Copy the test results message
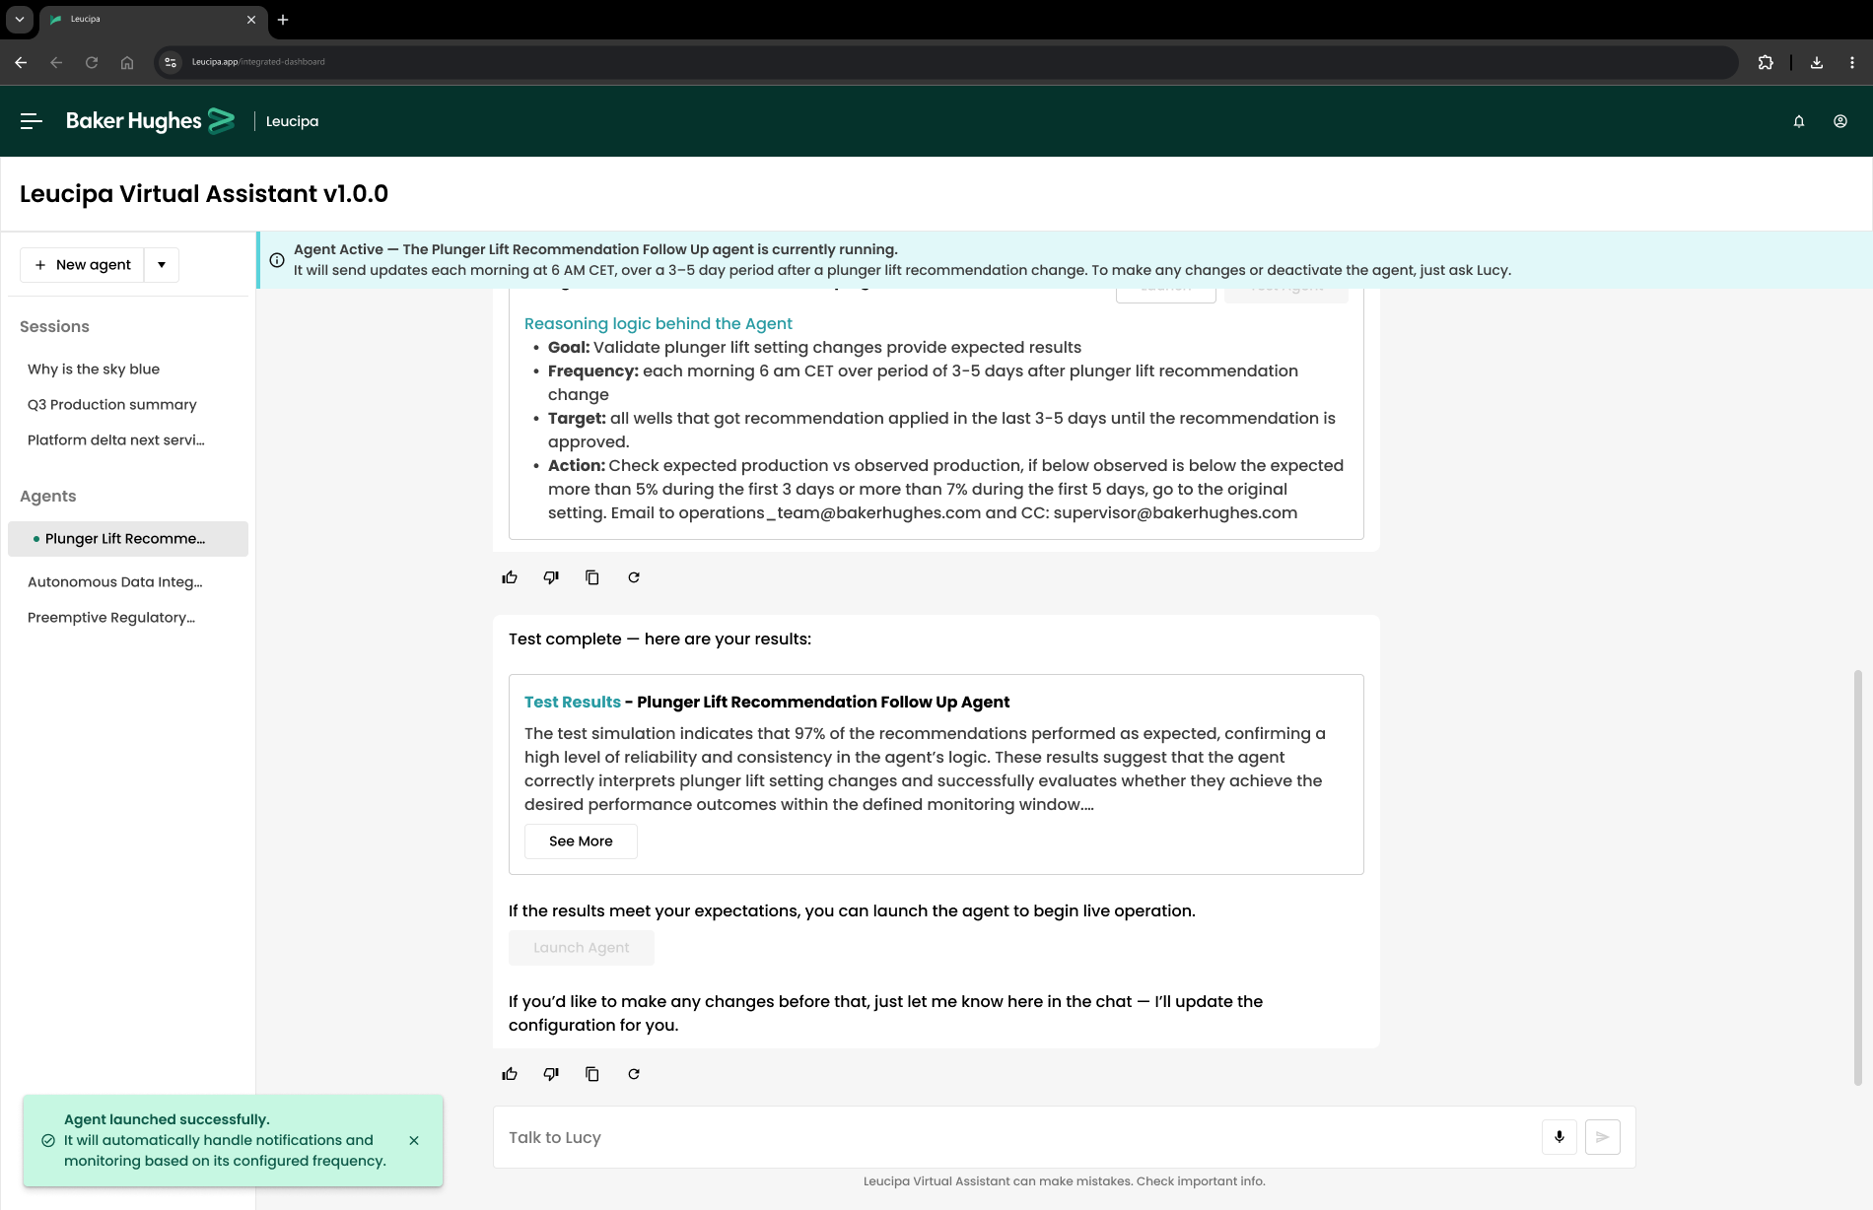This screenshot has width=1873, height=1210. click(592, 1074)
